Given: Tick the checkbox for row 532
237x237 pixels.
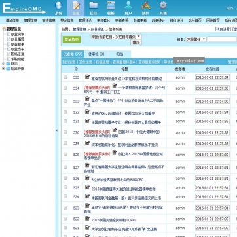Looking at the screenshot, I should coord(65,112).
